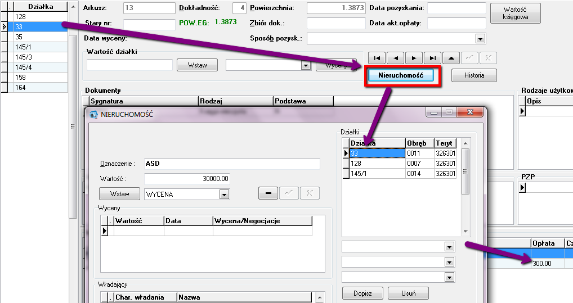Click the Arkusz input field
This screenshot has height=303, width=573.
[149, 8]
